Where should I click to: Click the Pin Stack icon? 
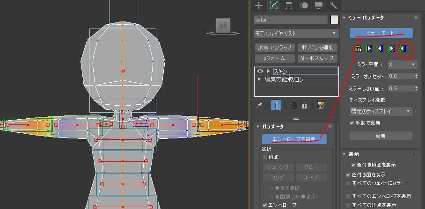pyautogui.click(x=260, y=105)
